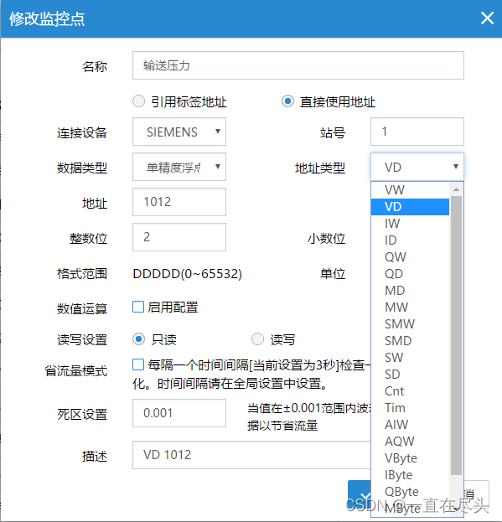Choose ID in the address type list
The width and height of the screenshot is (502, 522).
410,240
